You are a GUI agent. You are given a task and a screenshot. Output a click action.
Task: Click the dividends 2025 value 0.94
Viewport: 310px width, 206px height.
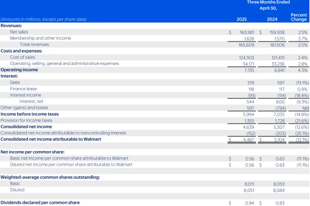click(x=249, y=203)
